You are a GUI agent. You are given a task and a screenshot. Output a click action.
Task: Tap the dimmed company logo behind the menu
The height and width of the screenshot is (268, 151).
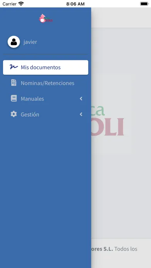click(107, 121)
